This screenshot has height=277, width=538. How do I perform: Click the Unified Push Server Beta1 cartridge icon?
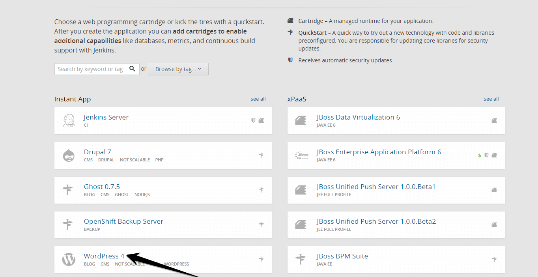[x=301, y=190]
